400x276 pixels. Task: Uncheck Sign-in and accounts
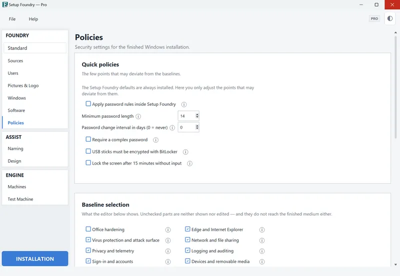coord(88,261)
